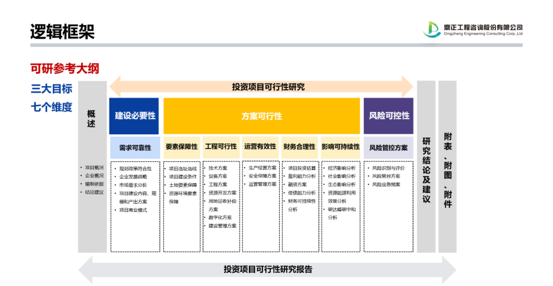The width and height of the screenshot is (553, 286).
Task: Select the blue 建设必要性 block
Action: pyautogui.click(x=134, y=116)
